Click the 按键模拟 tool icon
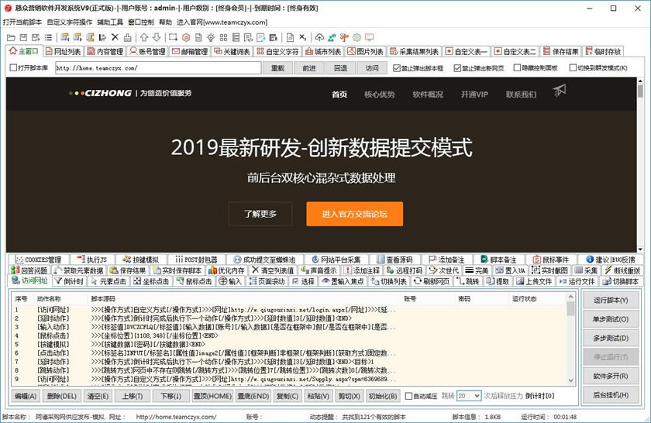 click(x=140, y=260)
